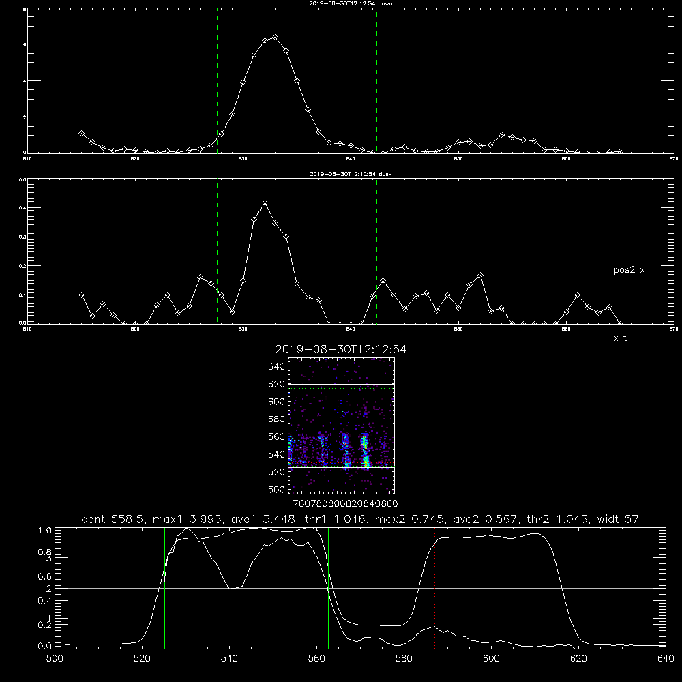The image size is (682, 682).
Task: Click the 'max1 3.996' value
Action: pos(186,519)
